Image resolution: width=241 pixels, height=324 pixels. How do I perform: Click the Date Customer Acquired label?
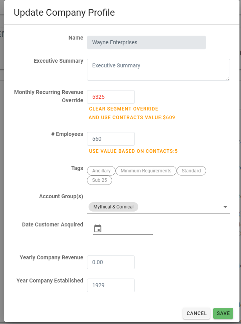pyautogui.click(x=53, y=224)
